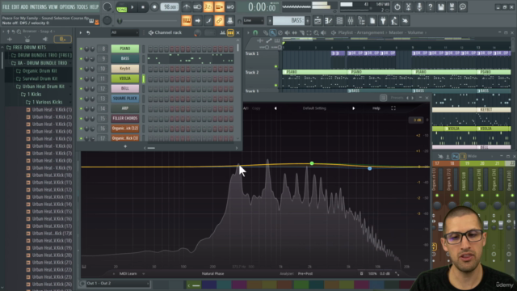Click the Keybit channel button
Screen dimensions: 517x291
click(x=125, y=69)
